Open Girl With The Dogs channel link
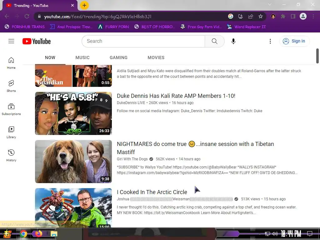Screen dimensions: 320x240 [132, 159]
